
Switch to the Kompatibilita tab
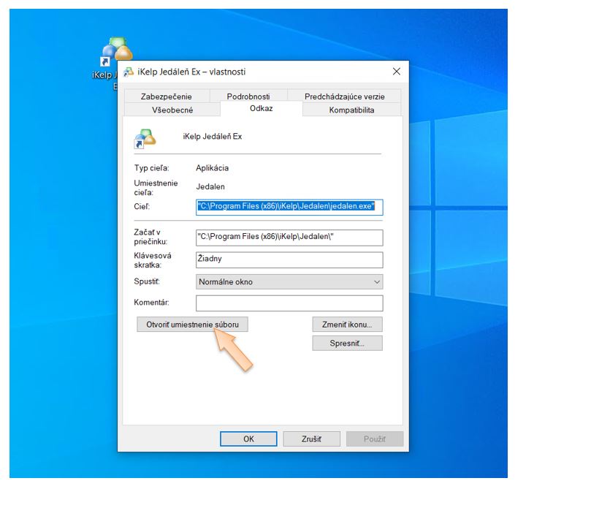351,110
